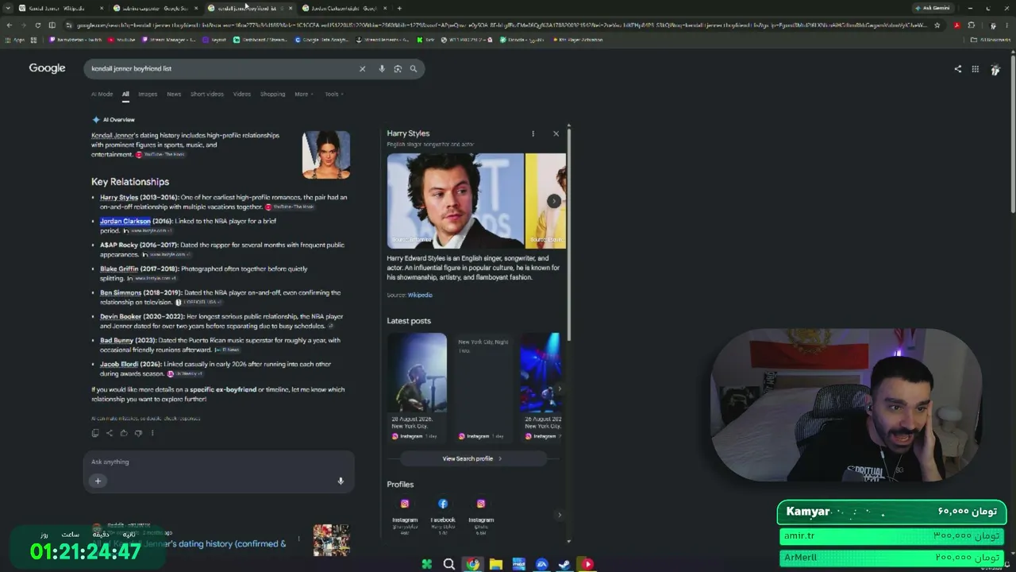Open the Chrome three-dot menu
Image resolution: width=1016 pixels, height=572 pixels.
(1007, 25)
